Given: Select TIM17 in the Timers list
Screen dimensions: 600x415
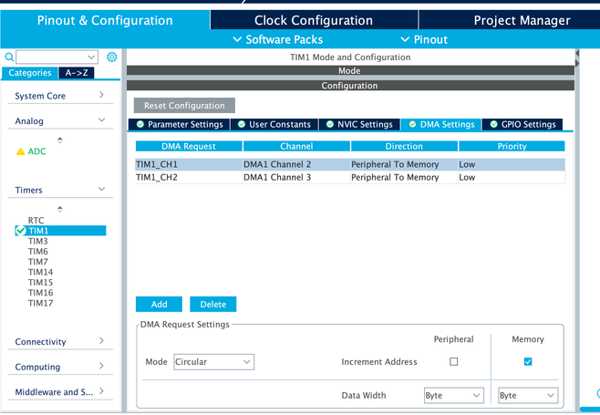Looking at the screenshot, I should click(x=40, y=303).
